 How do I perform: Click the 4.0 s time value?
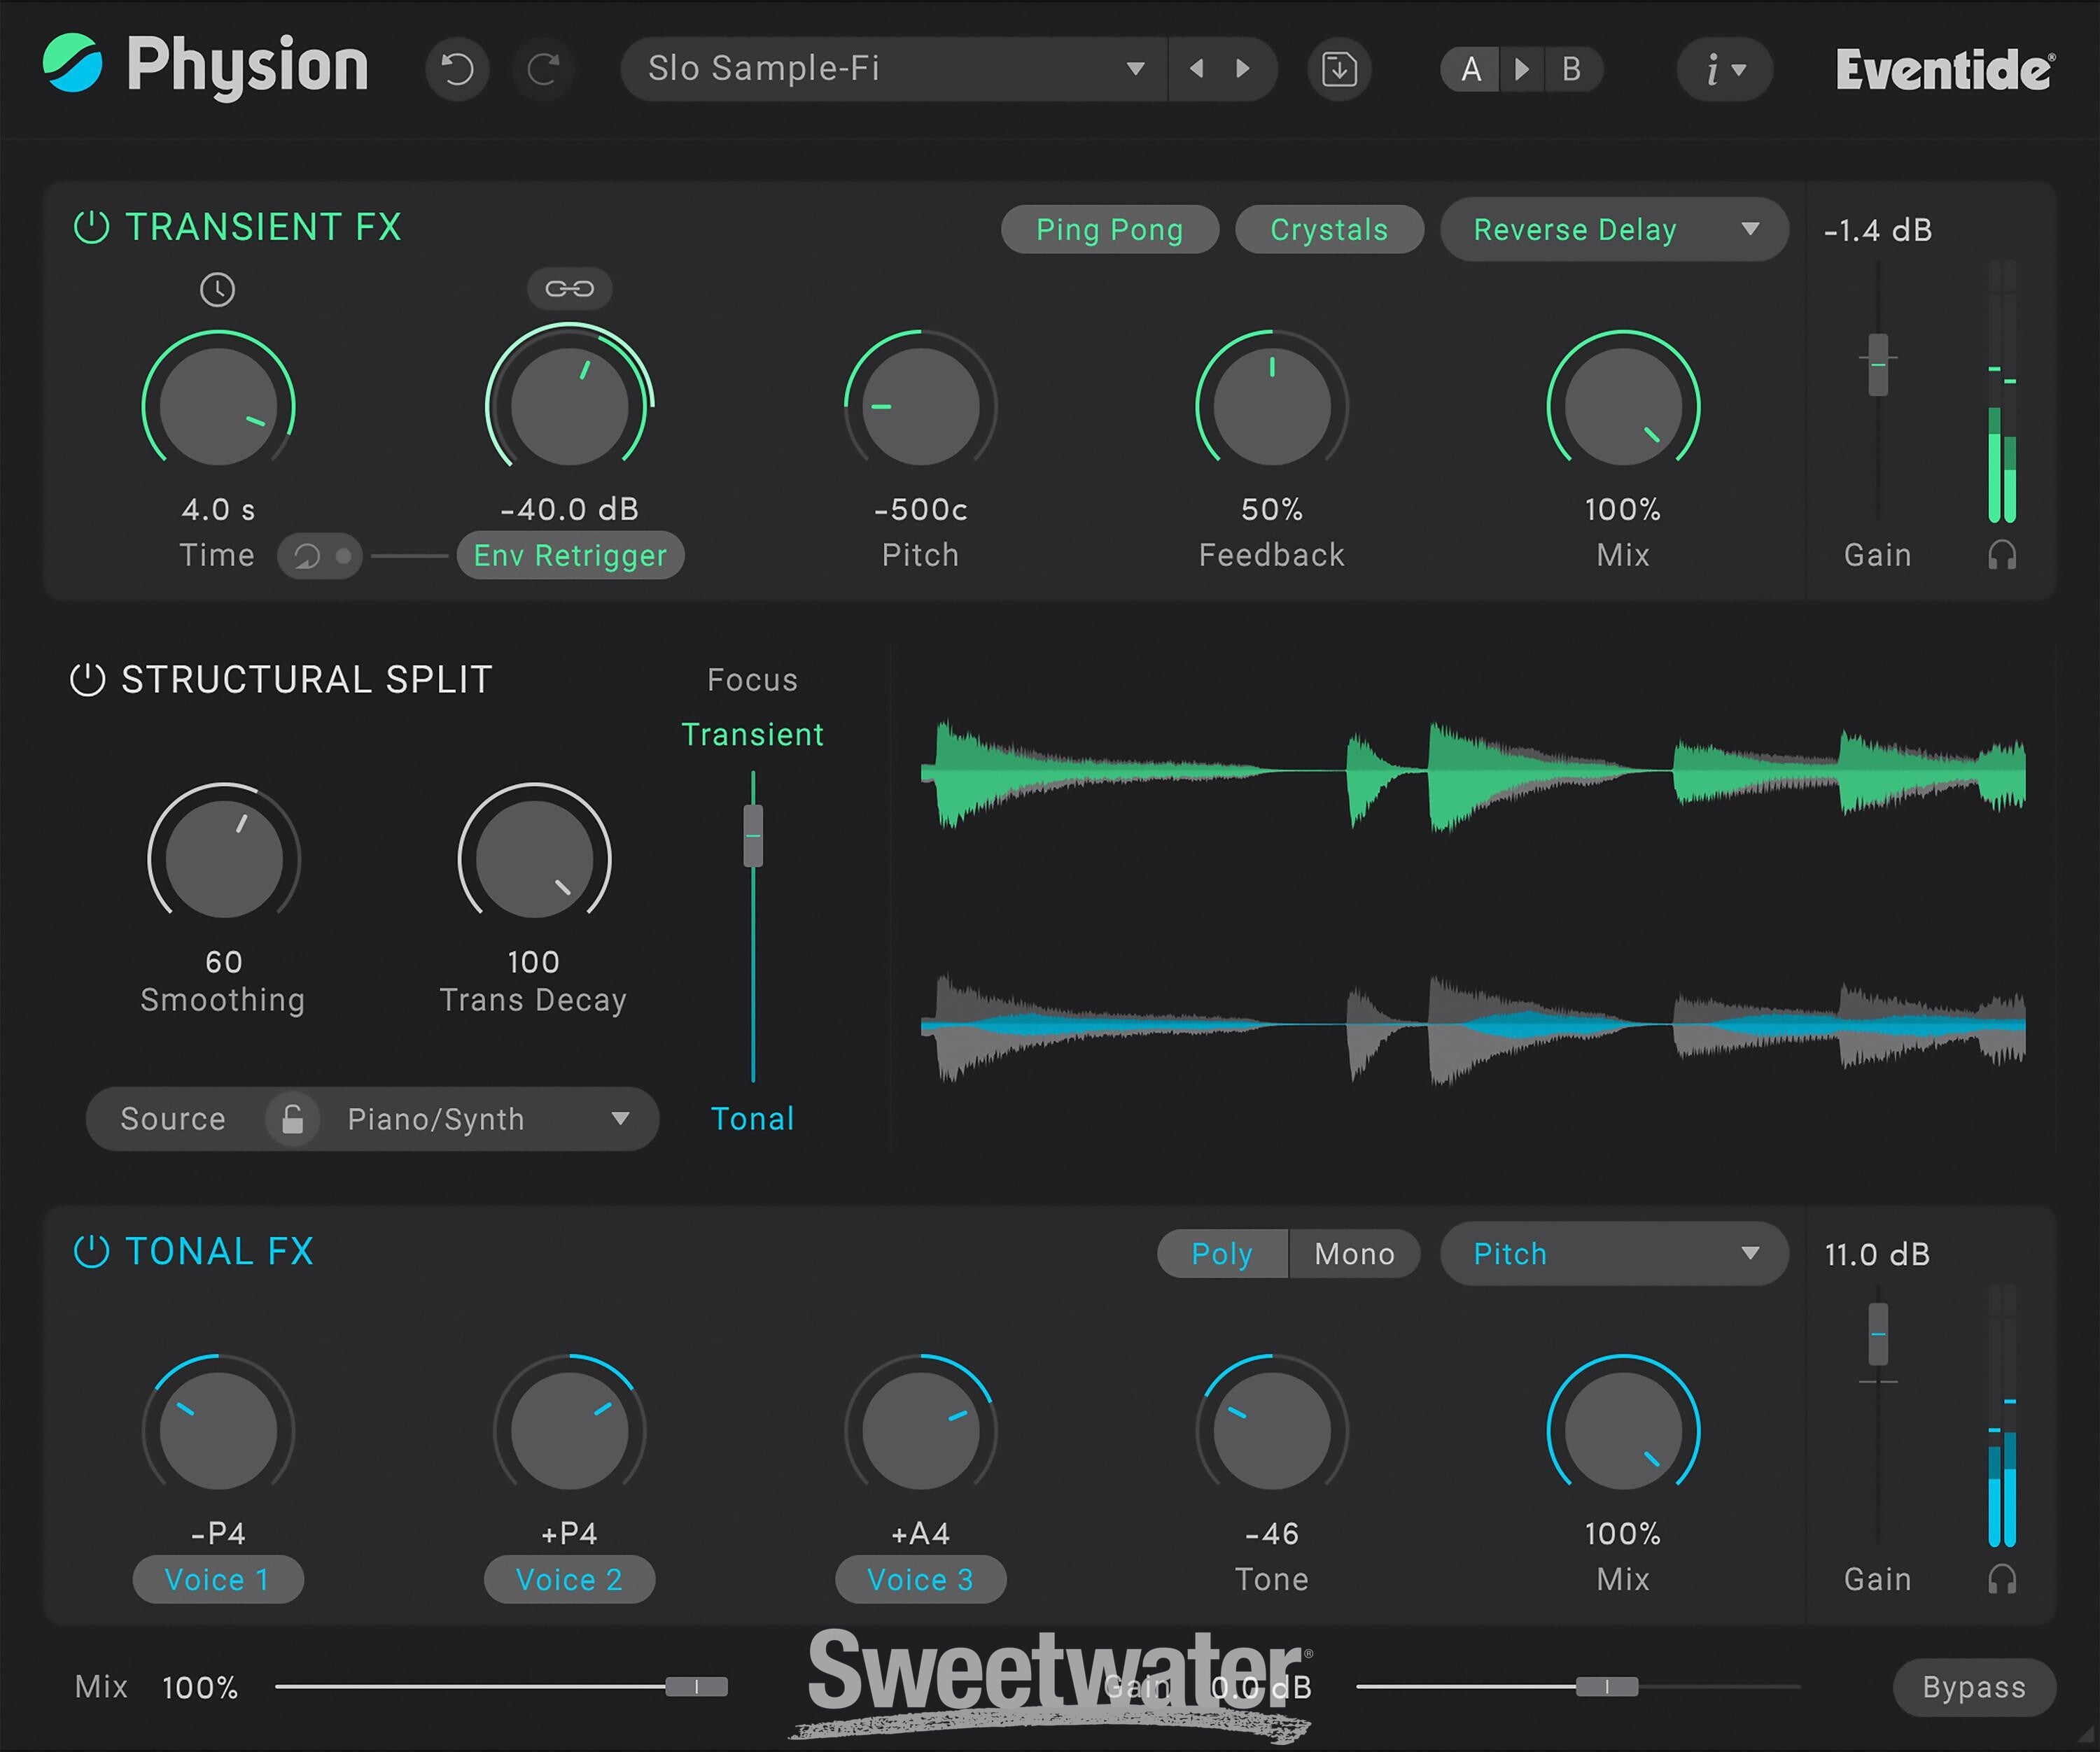[218, 509]
